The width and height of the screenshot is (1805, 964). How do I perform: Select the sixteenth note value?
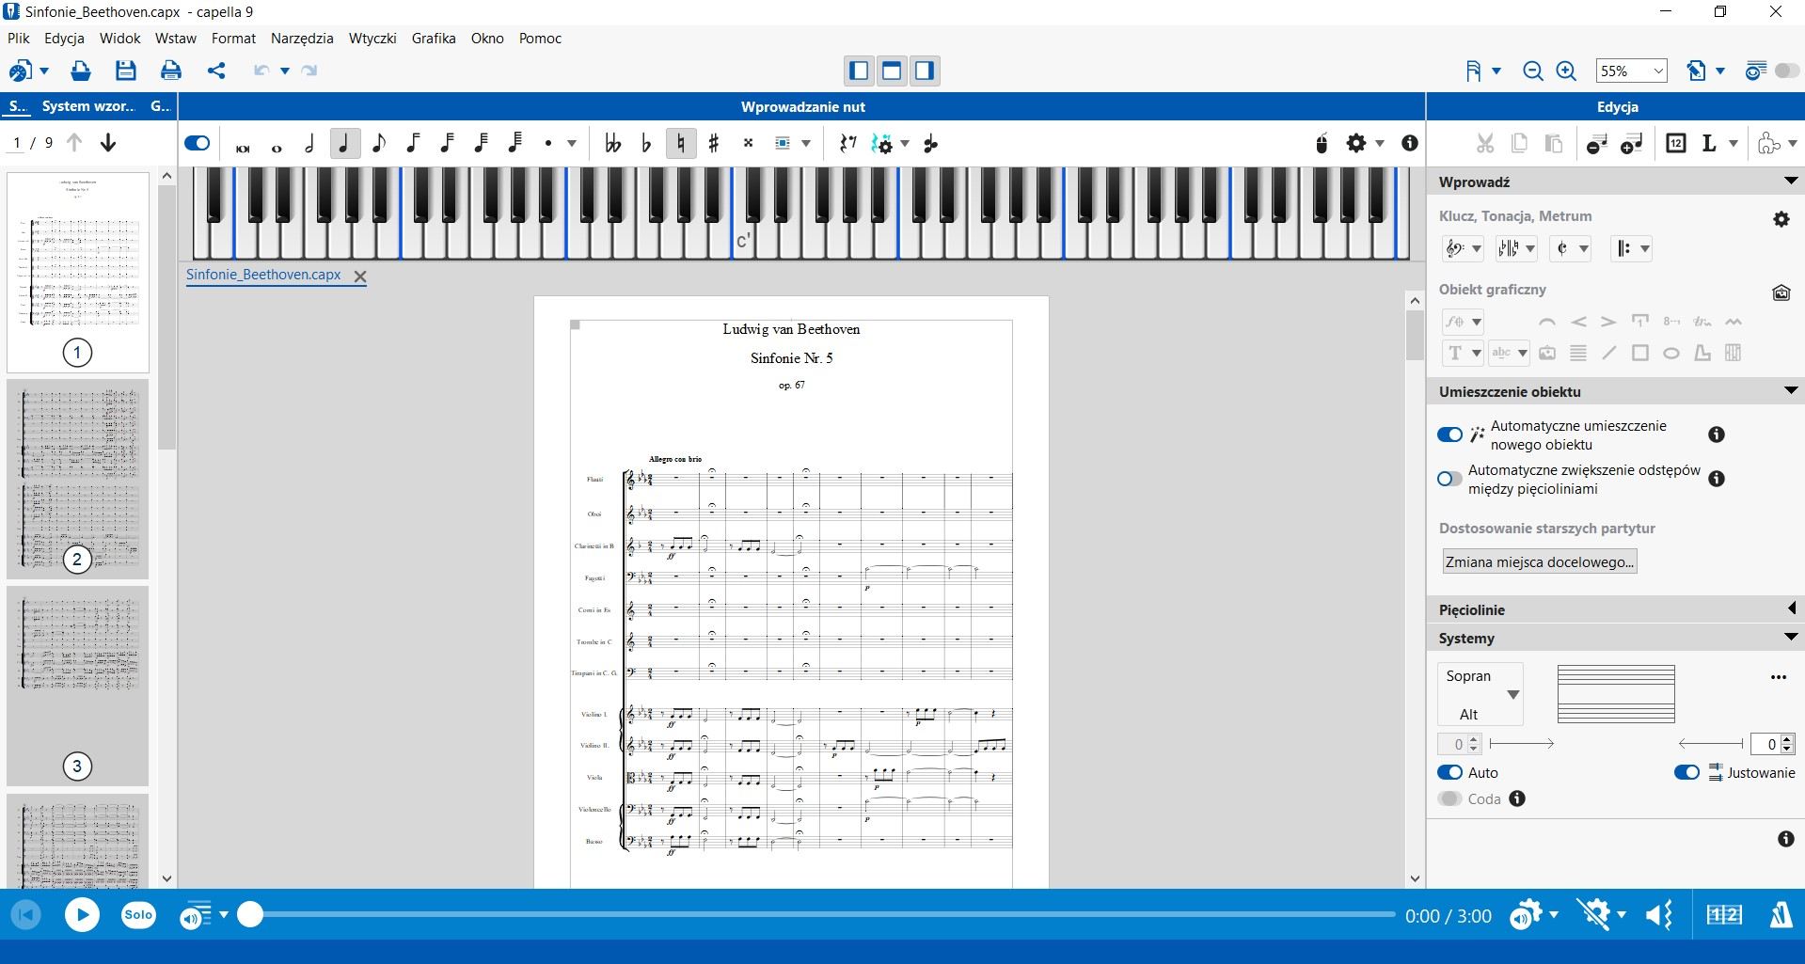413,144
